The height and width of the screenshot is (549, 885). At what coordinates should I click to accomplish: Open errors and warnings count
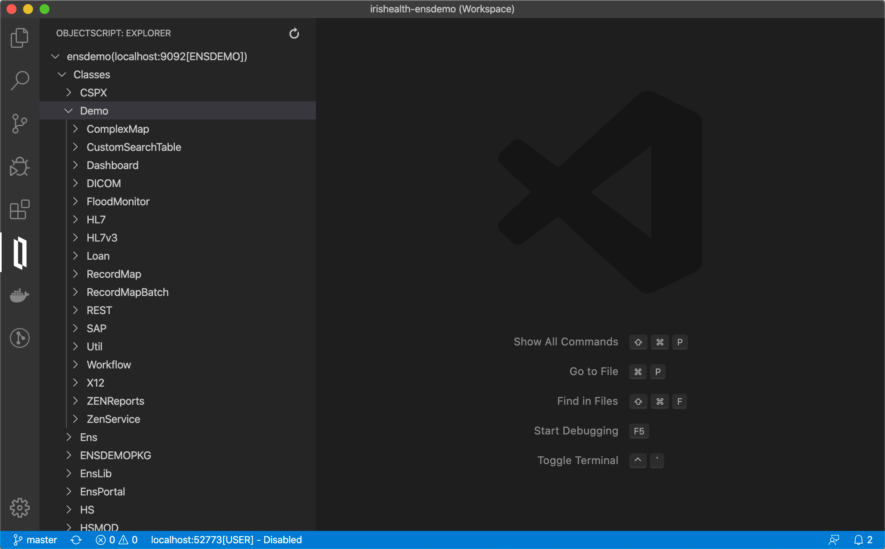(117, 540)
